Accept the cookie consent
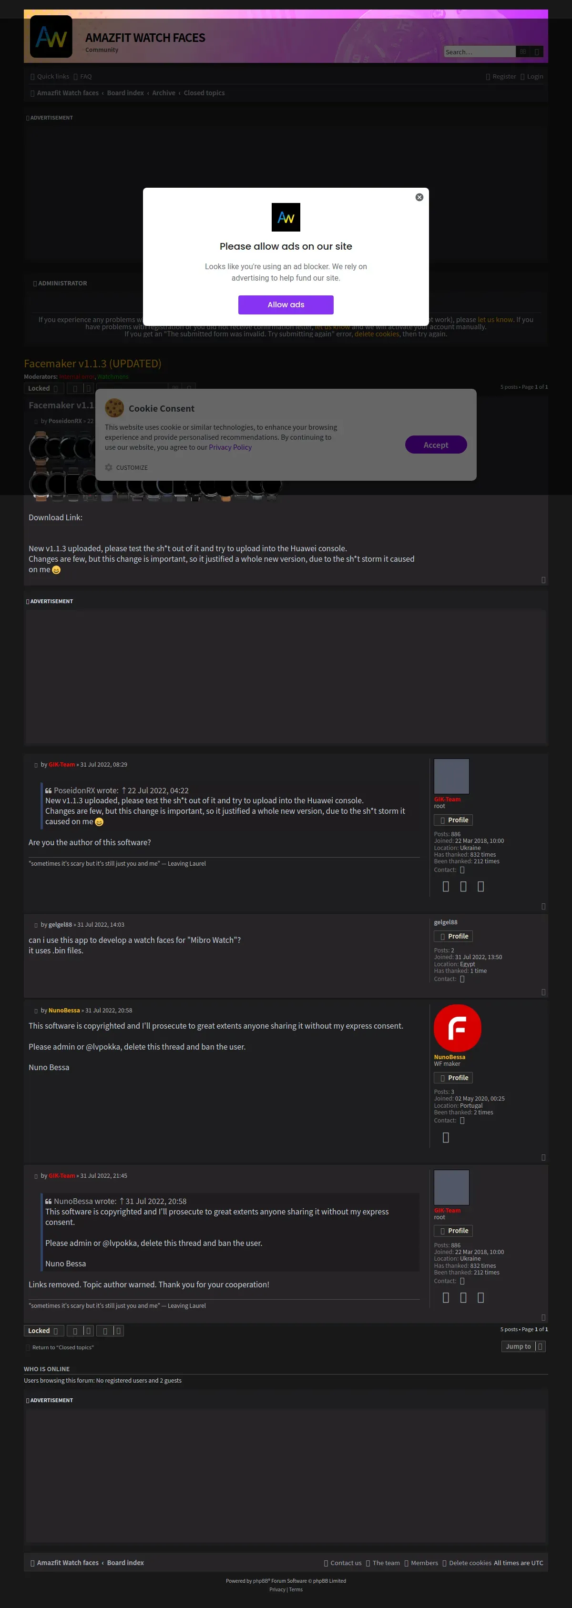The height and width of the screenshot is (1608, 572). (x=435, y=445)
